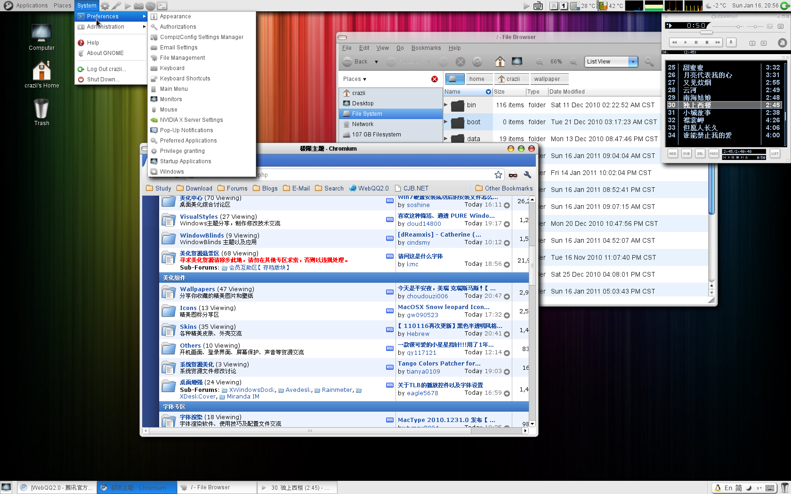791x494 pixels.
Task: Click the Stop loading icon in File Browser
Action: point(460,62)
